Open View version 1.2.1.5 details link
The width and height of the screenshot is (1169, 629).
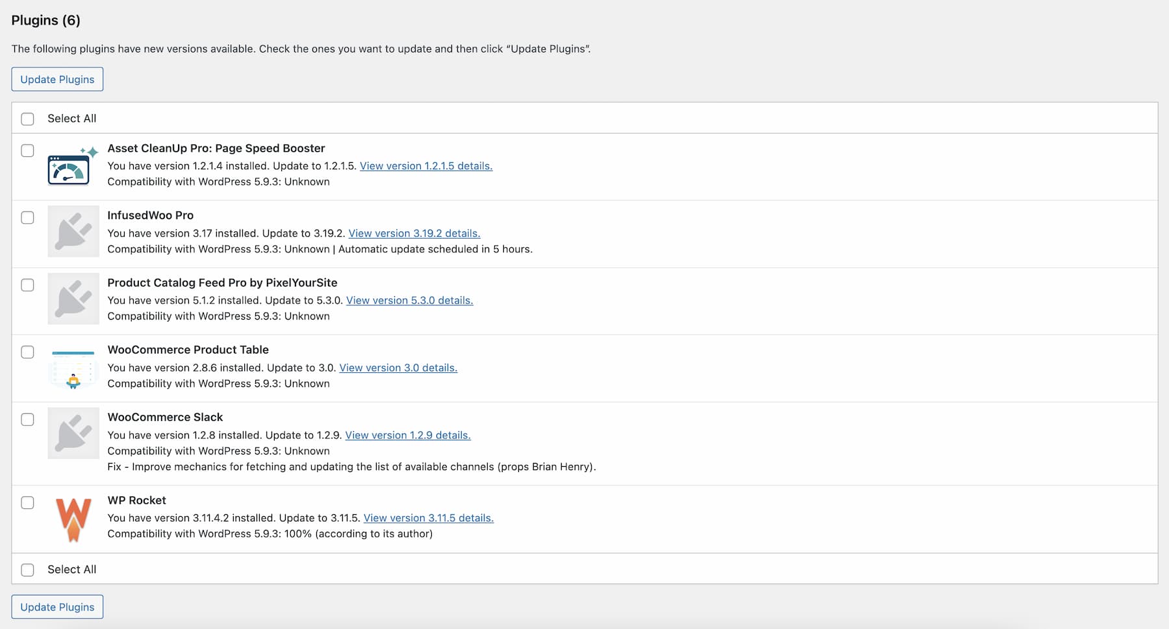coord(426,166)
